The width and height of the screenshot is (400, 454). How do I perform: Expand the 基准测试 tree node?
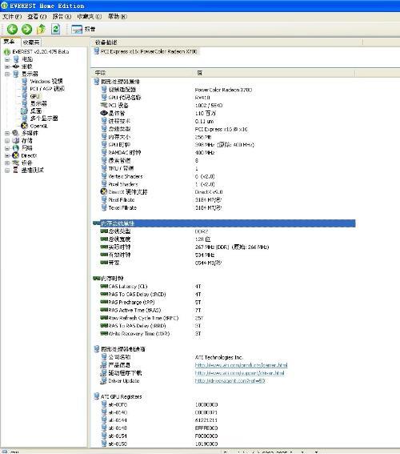pos(7,171)
